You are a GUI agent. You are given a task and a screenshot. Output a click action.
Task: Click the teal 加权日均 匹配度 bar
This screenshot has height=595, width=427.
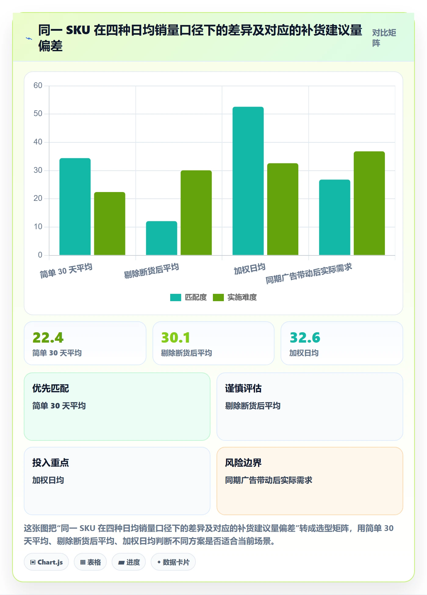248,181
